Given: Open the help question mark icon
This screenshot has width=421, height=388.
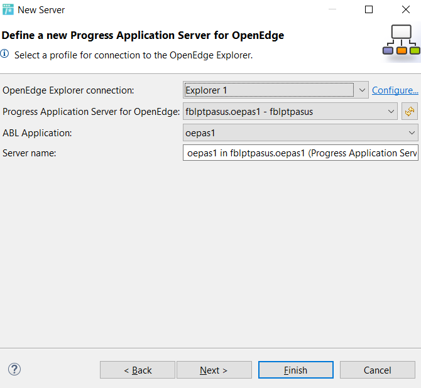Looking at the screenshot, I should 14,370.
